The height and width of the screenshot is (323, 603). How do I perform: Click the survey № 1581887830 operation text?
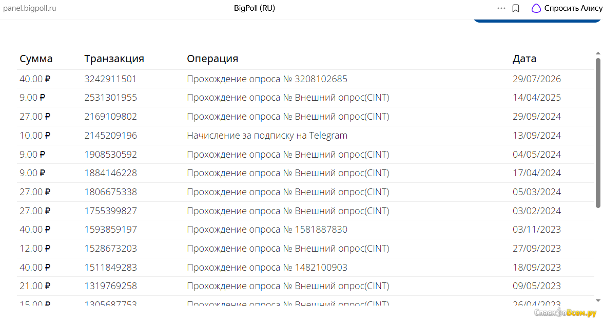(267, 230)
